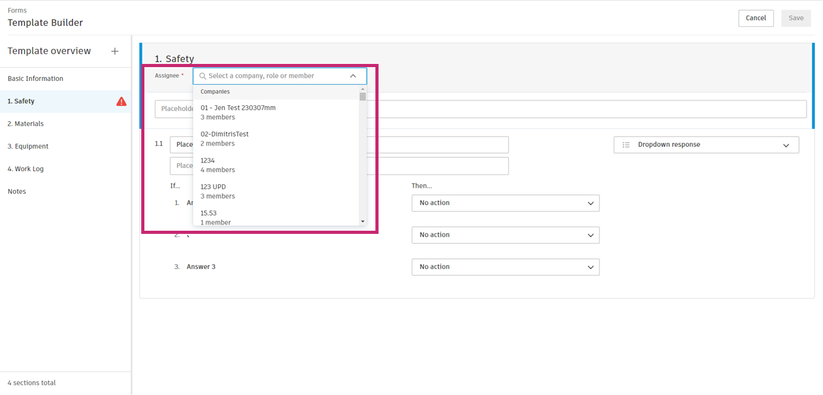
Task: Expand the Dropdown response type selector
Action: click(786, 145)
